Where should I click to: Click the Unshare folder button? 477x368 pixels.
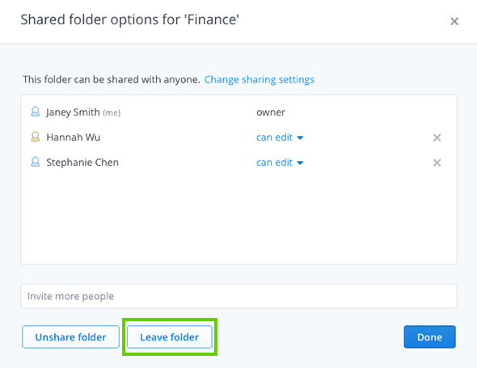pos(70,336)
